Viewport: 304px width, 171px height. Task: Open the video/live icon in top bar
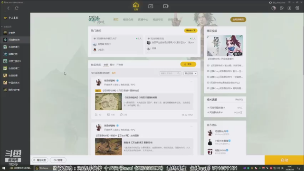pyautogui.click(x=166, y=6)
